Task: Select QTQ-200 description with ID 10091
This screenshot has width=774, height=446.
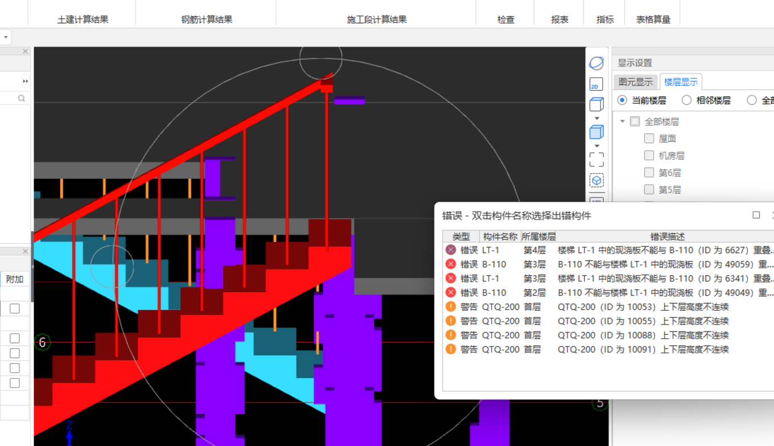Action: point(643,349)
